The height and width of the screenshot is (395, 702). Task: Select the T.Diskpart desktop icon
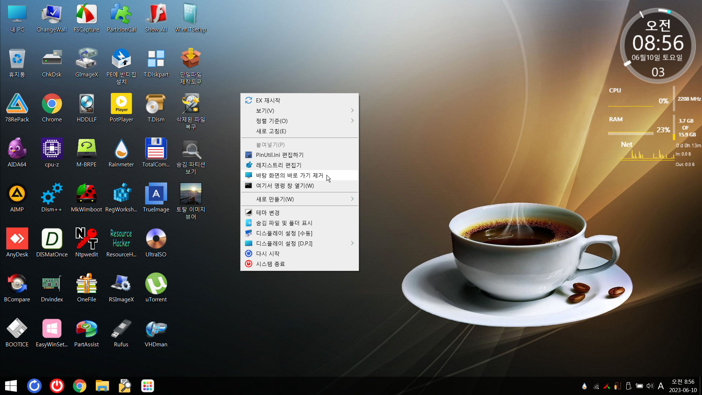click(156, 63)
